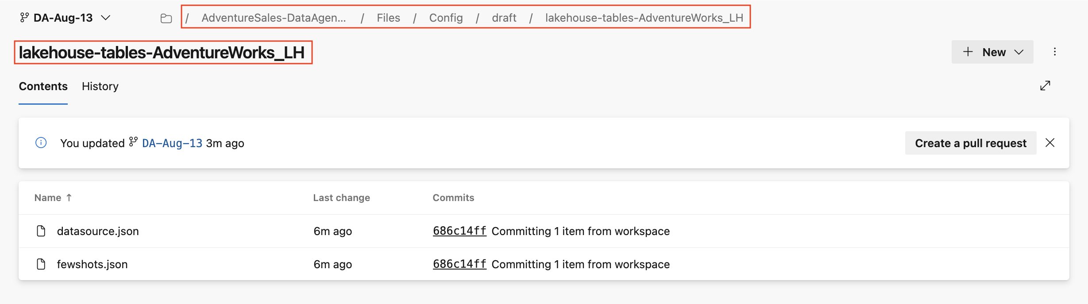Switch to the History tab
1088x304 pixels.
[x=100, y=86]
